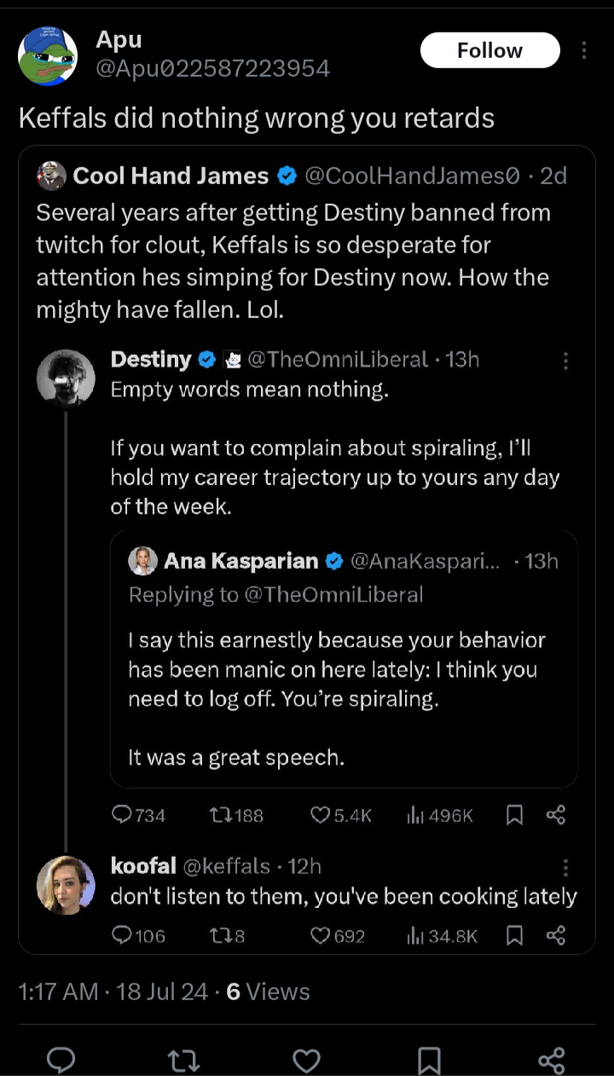
Task: Repost the main post from bottom bar
Action: 184,1060
